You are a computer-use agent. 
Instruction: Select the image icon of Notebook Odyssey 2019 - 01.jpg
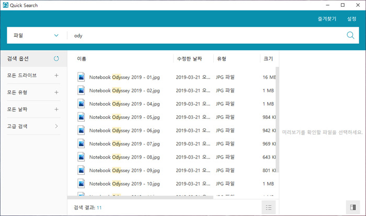(81, 77)
